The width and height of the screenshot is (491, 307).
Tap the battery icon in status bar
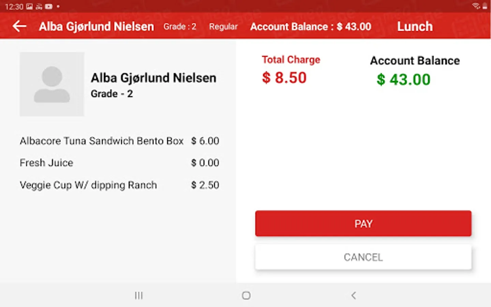click(x=485, y=6)
